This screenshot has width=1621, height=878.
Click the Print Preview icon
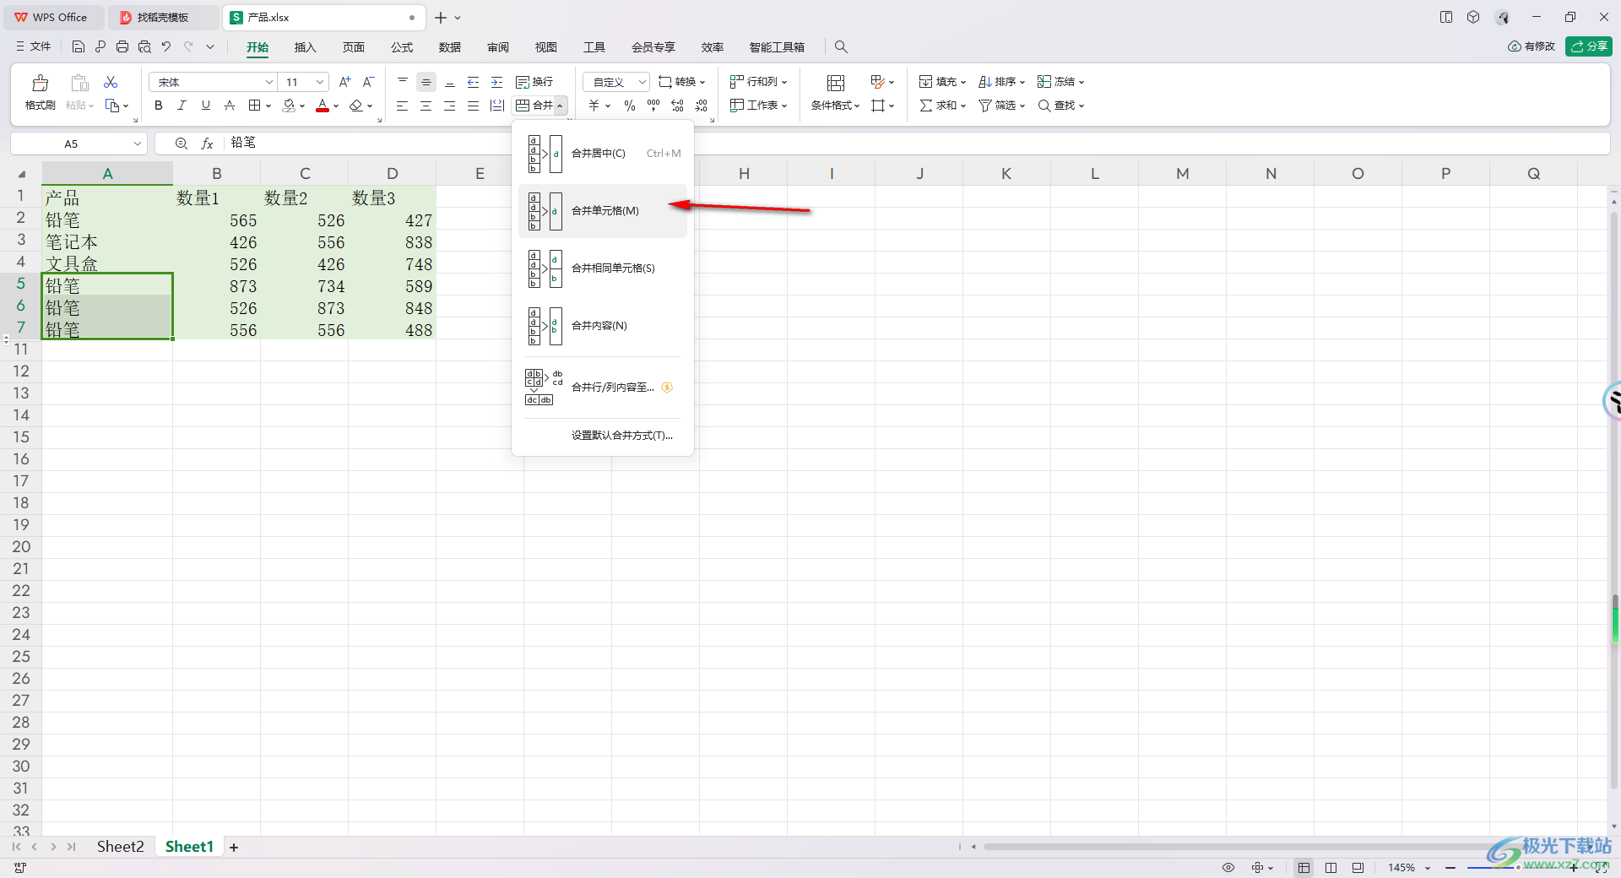point(144,46)
